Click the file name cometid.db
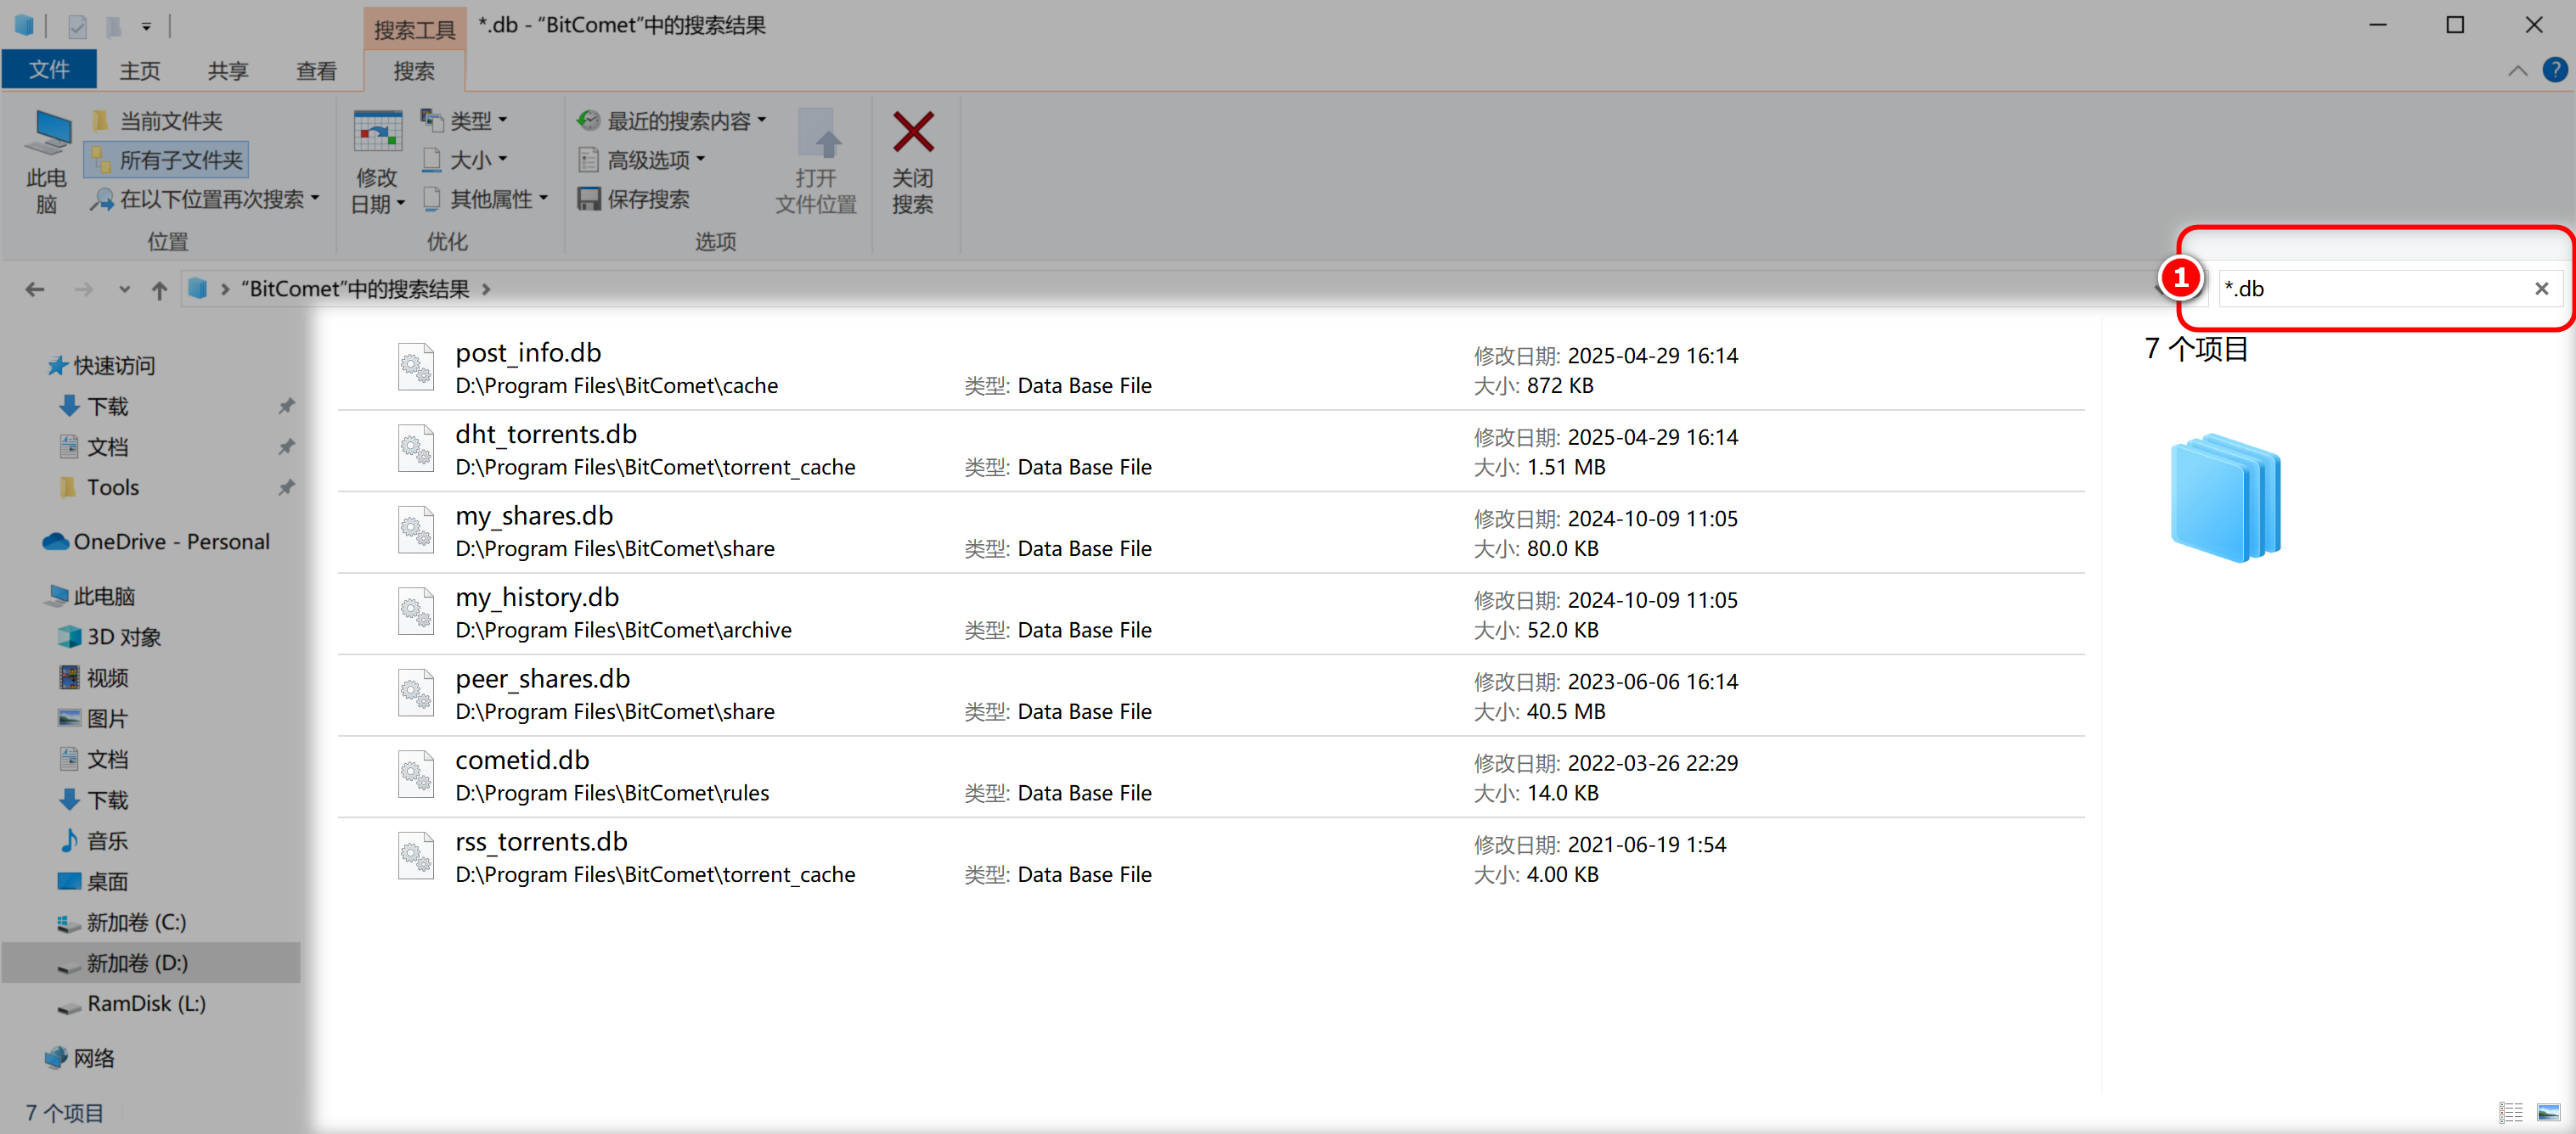Image resolution: width=2576 pixels, height=1134 pixels. click(522, 761)
